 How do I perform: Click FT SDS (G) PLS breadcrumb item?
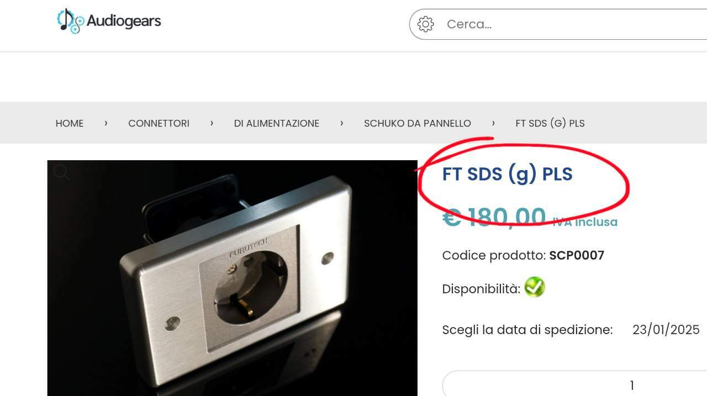[550, 123]
